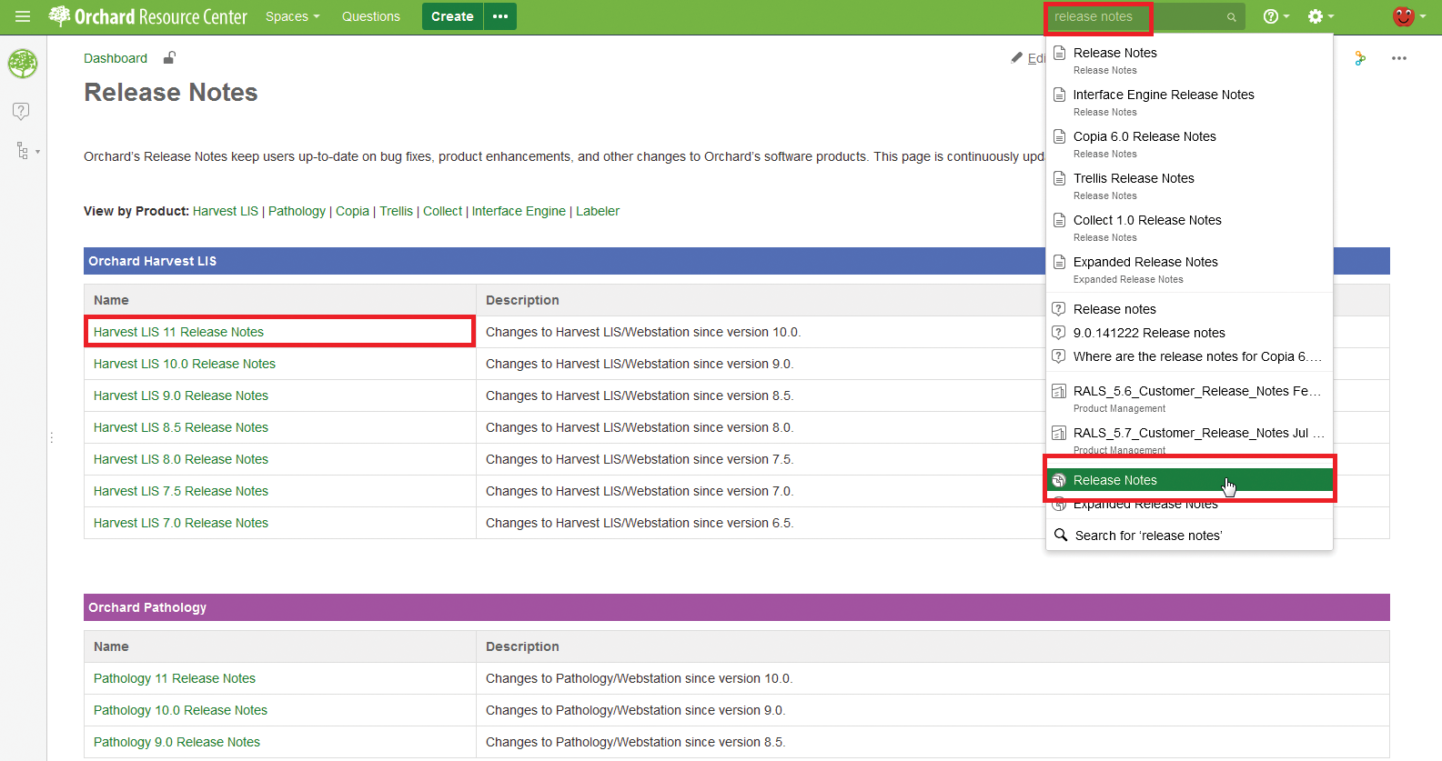Open the page tree icon in the sidebar
This screenshot has width=1442, height=761.
click(23, 150)
